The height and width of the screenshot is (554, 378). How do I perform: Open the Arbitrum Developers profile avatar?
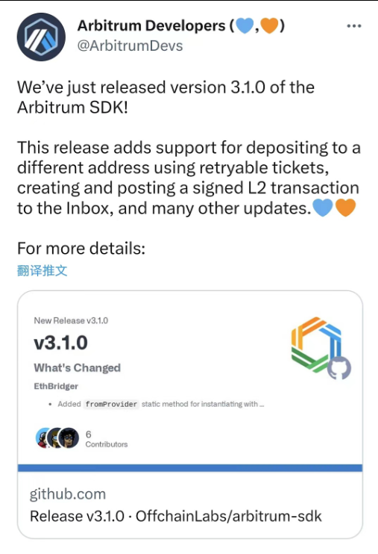click(41, 37)
